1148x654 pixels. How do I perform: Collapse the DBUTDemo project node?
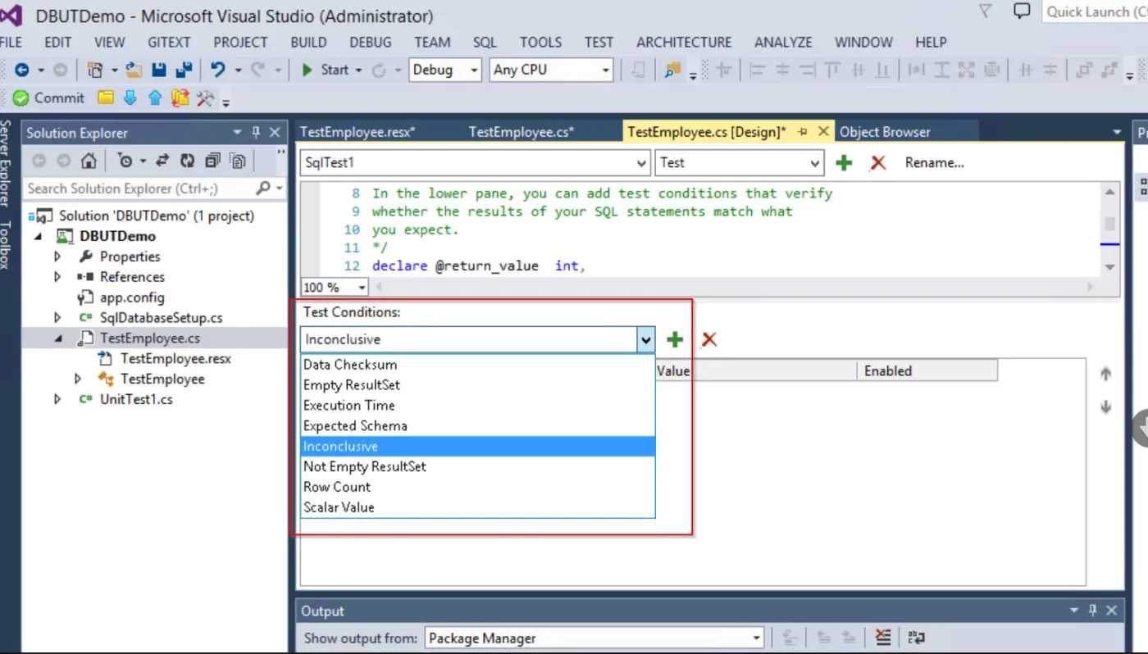coord(39,236)
